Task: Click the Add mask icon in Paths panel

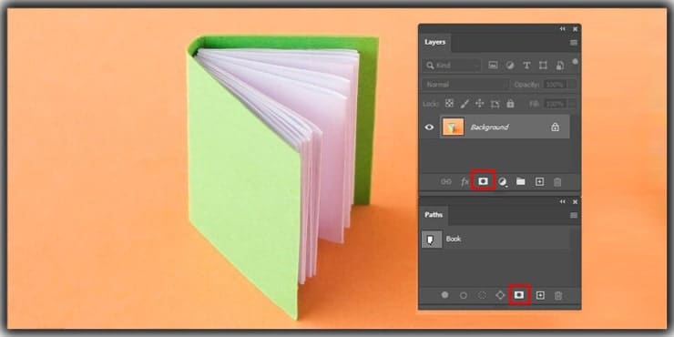Action: 519,295
